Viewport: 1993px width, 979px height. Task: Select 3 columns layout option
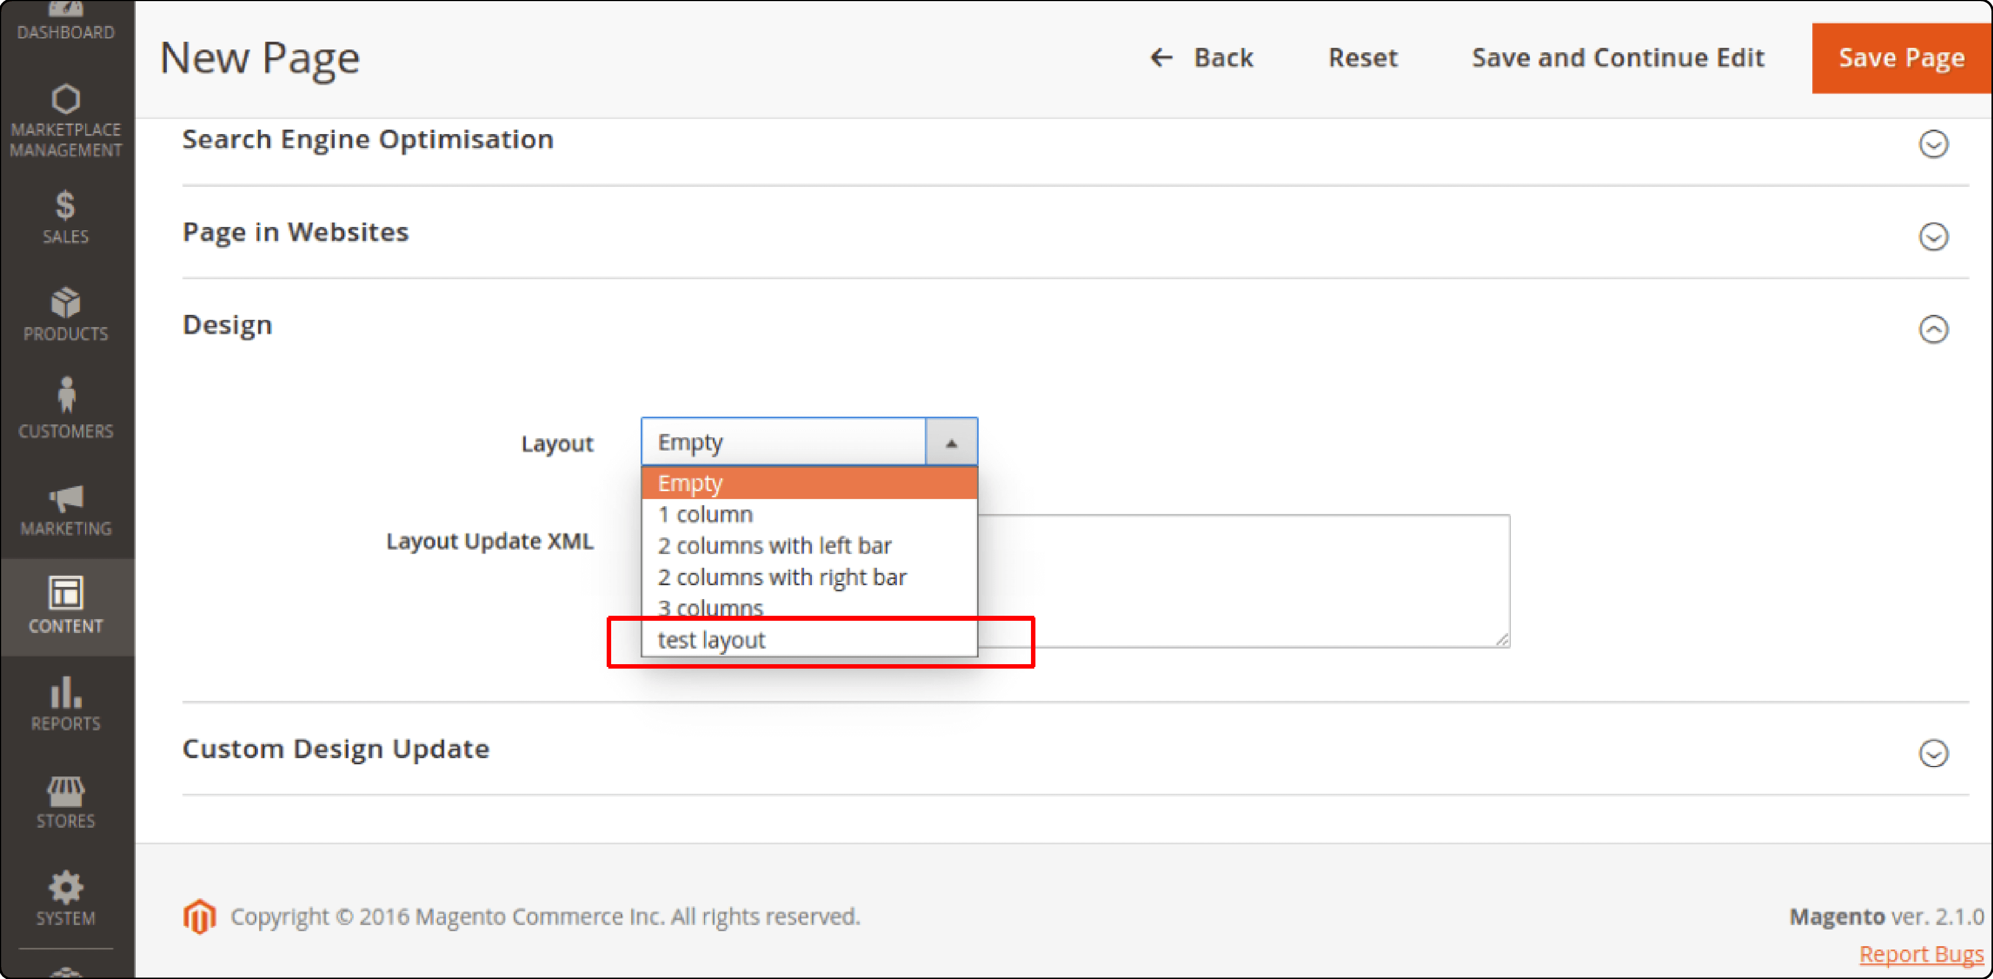tap(809, 609)
